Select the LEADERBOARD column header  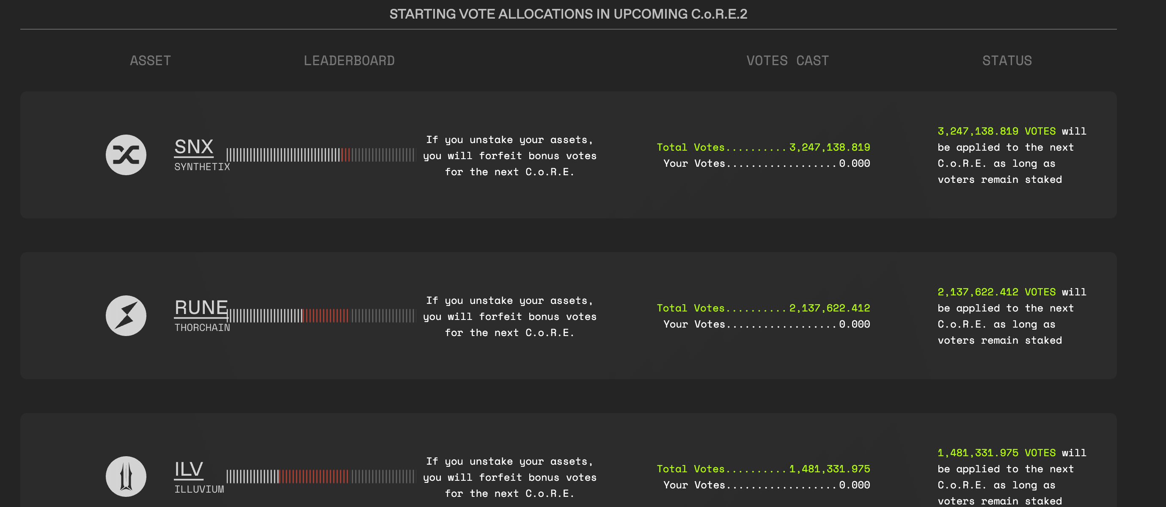pyautogui.click(x=349, y=61)
